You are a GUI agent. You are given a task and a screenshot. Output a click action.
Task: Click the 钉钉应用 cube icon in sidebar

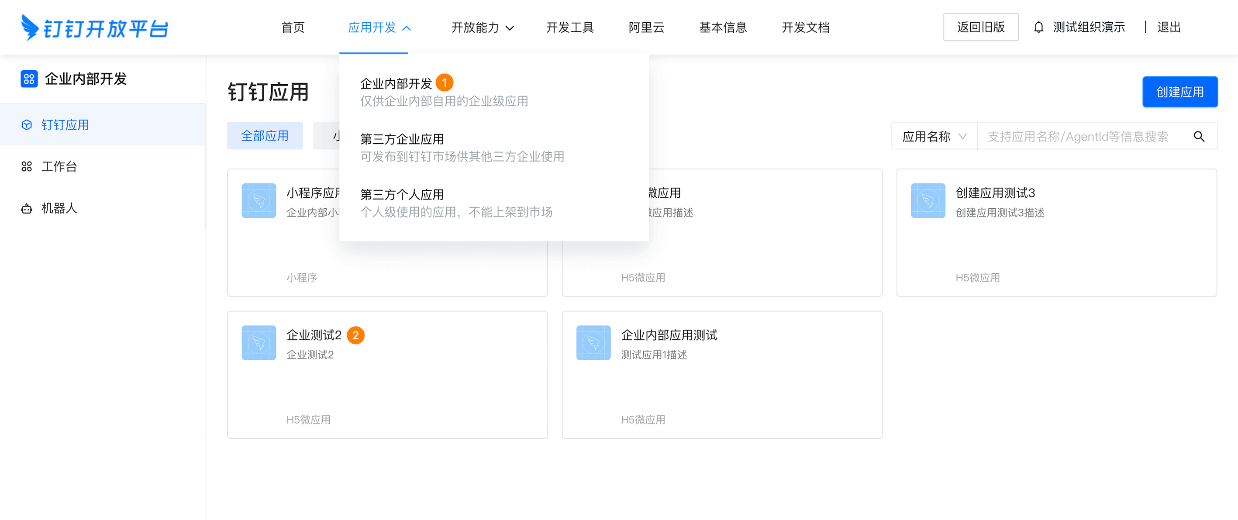(27, 125)
